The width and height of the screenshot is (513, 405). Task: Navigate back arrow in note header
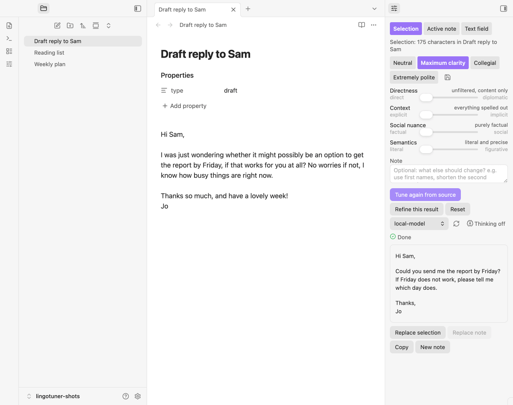pos(158,25)
